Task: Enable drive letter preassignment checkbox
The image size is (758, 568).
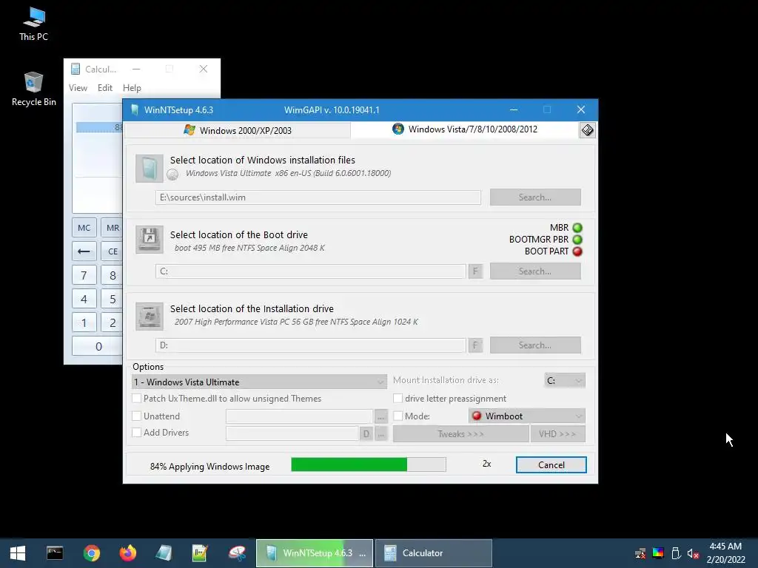Action: pyautogui.click(x=398, y=399)
